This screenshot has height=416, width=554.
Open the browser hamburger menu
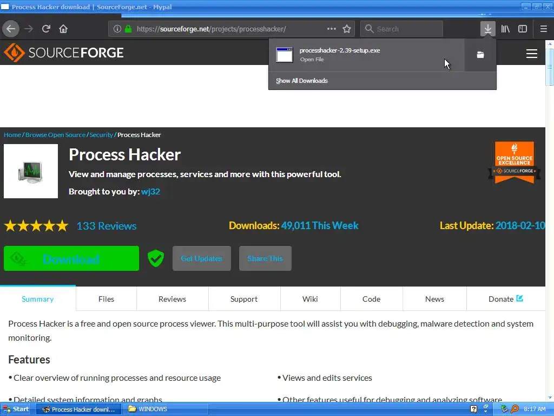click(543, 29)
